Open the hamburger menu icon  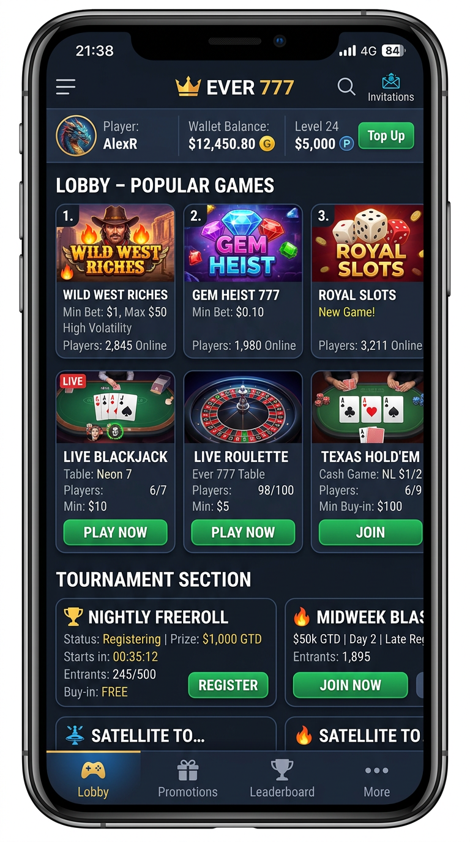click(x=65, y=87)
